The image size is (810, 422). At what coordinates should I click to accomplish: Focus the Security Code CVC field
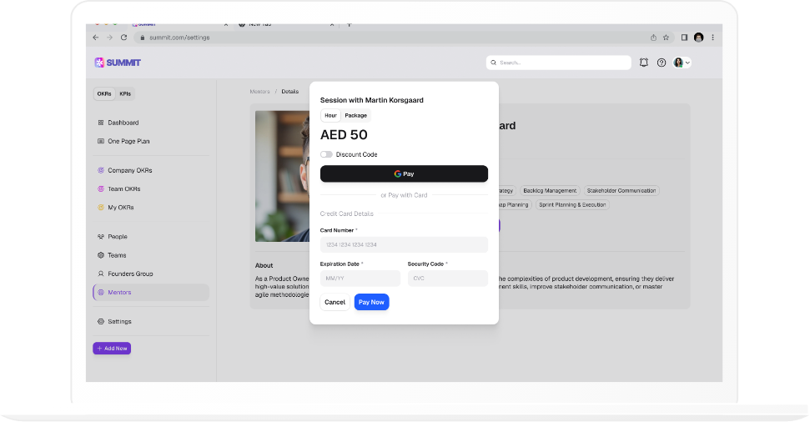coord(448,279)
